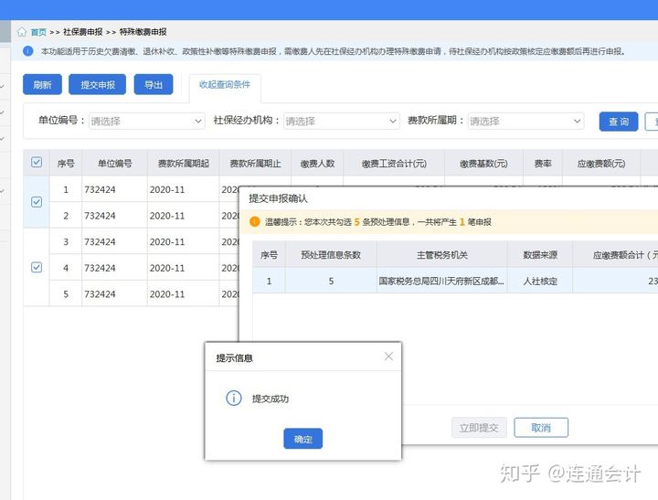Open the 费款所属期 dropdown
The image size is (658, 500).
(x=525, y=122)
